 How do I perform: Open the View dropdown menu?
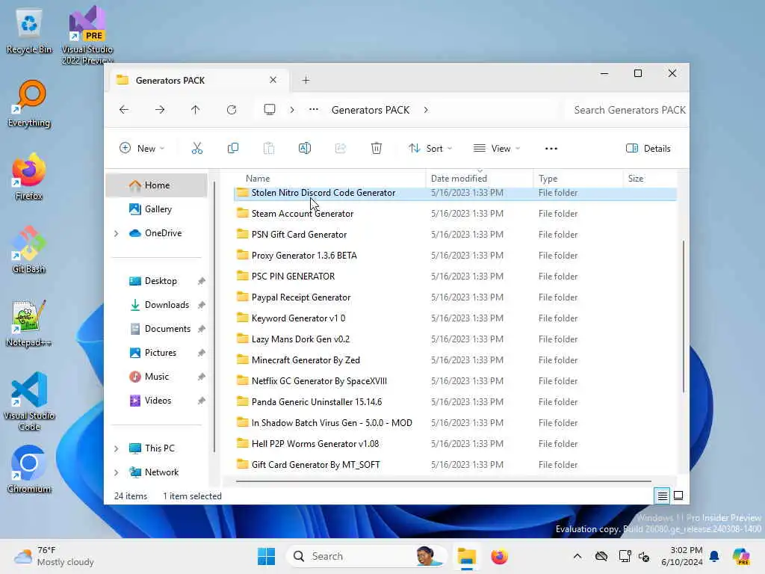tap(497, 149)
